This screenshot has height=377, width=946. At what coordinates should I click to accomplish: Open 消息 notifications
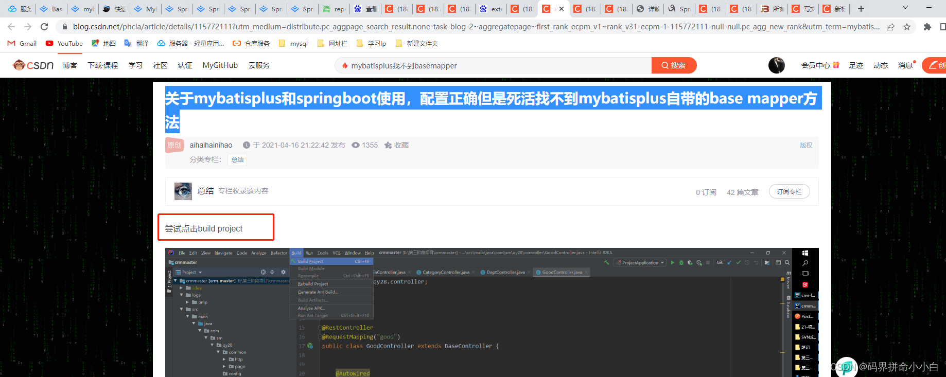point(906,65)
